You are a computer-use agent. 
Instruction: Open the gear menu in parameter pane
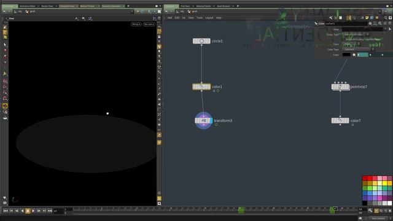(x=370, y=23)
